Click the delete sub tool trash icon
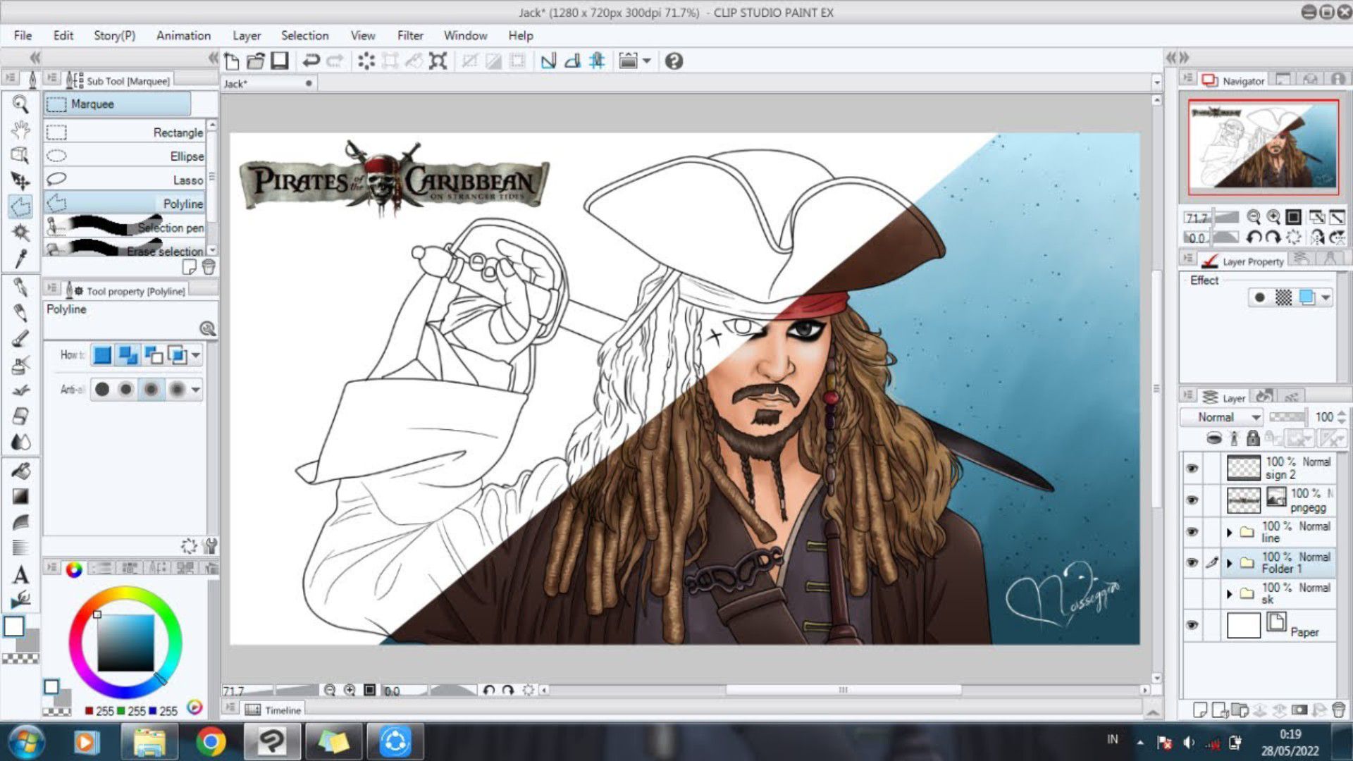Image resolution: width=1353 pixels, height=761 pixels. pyautogui.click(x=209, y=267)
